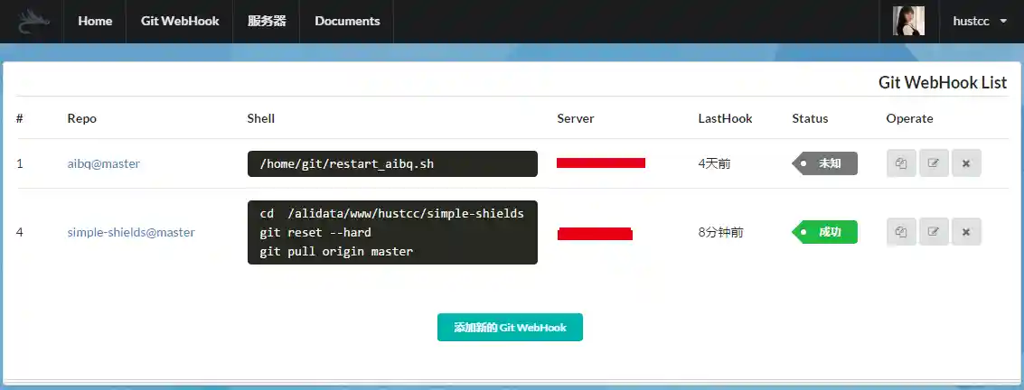1024x390 pixels.
Task: Open the Git WebHook menu item
Action: click(x=180, y=21)
